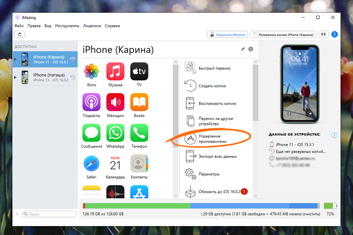Open the Notes app icon
The height and width of the screenshot is (235, 353).
(91, 192)
